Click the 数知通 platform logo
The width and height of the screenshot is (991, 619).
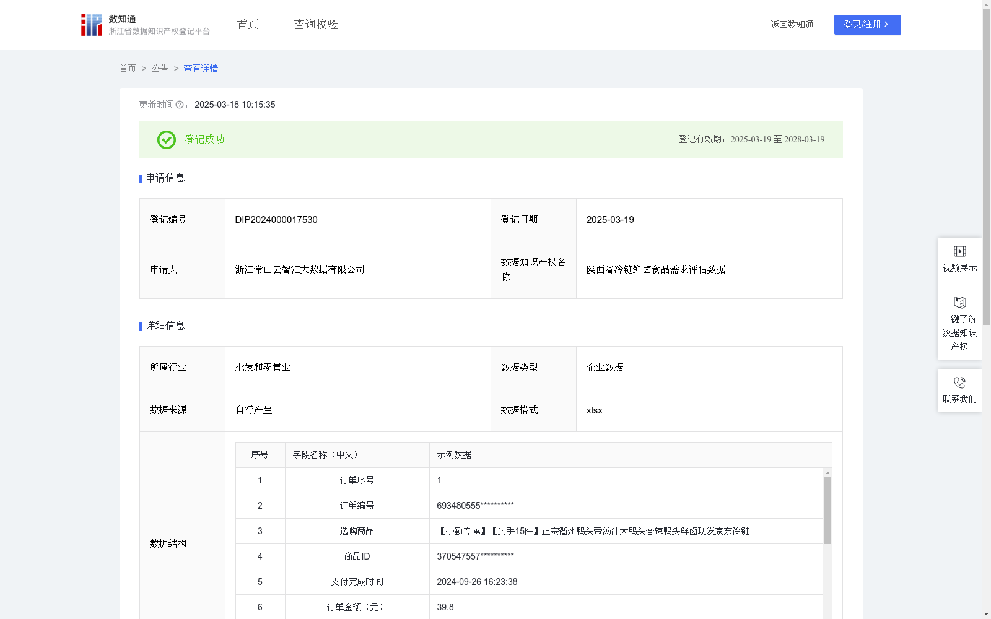[x=146, y=25]
